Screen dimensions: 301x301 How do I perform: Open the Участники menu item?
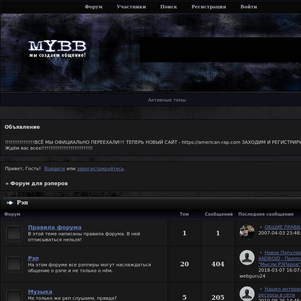click(x=131, y=7)
